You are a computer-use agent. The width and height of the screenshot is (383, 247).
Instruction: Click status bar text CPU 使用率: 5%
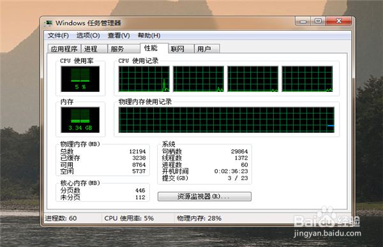(129, 218)
